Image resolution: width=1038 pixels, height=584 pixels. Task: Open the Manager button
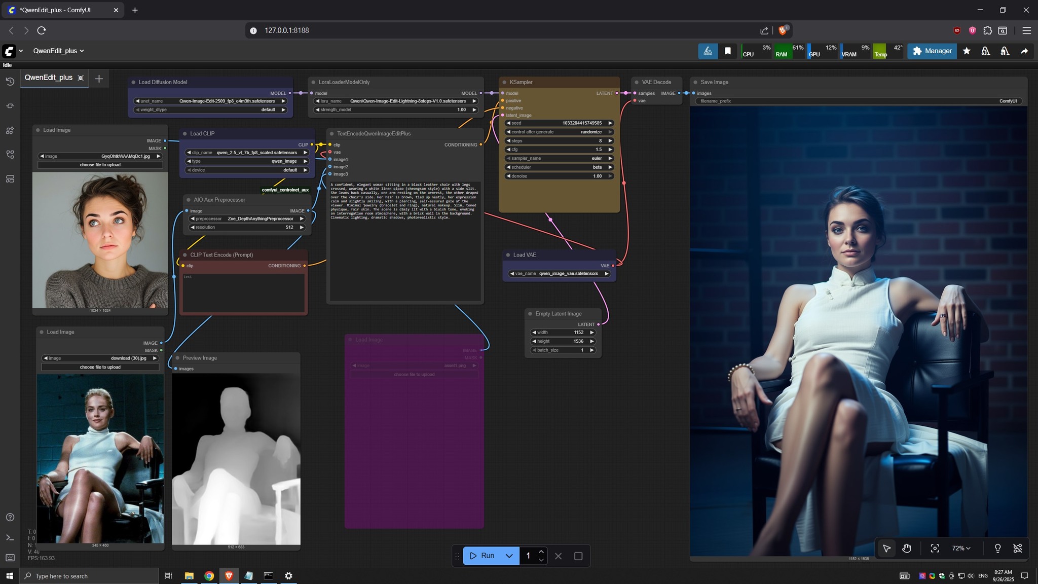point(932,51)
